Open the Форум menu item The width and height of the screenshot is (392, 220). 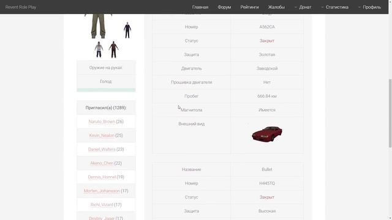[x=224, y=7]
